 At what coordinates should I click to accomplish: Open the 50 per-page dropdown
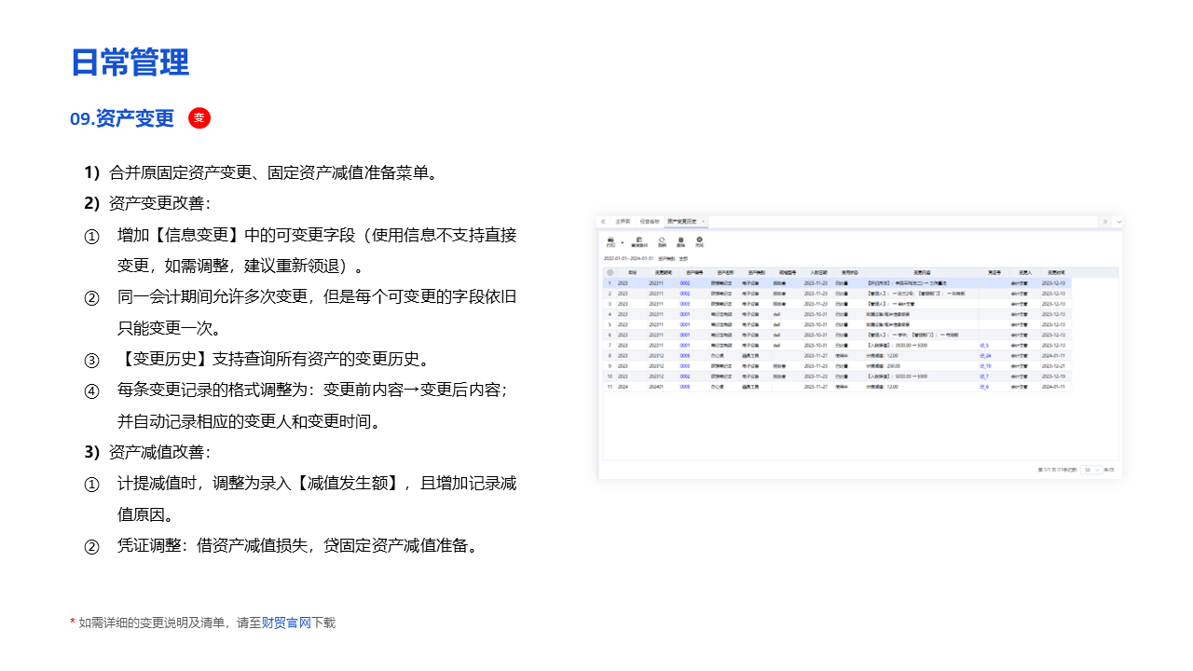pyautogui.click(x=1091, y=470)
